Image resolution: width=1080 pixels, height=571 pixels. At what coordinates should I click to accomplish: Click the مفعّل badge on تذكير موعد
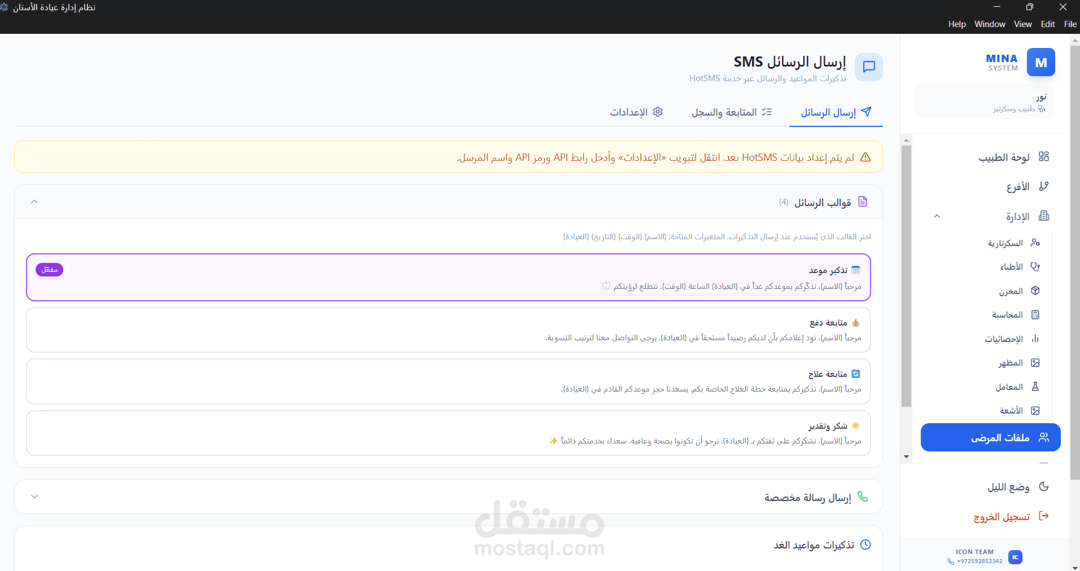49,270
